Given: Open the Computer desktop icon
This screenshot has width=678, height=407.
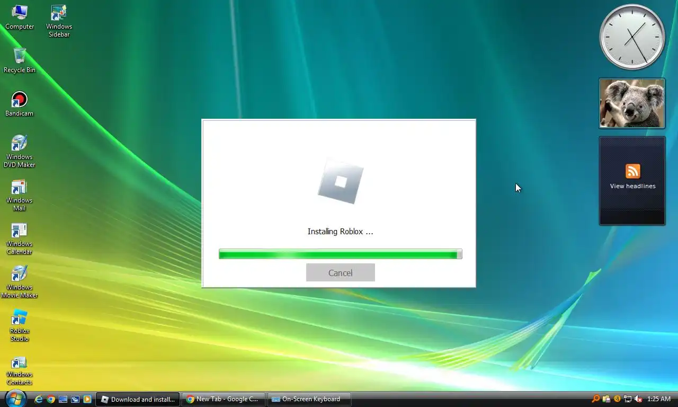Looking at the screenshot, I should tap(20, 17).
